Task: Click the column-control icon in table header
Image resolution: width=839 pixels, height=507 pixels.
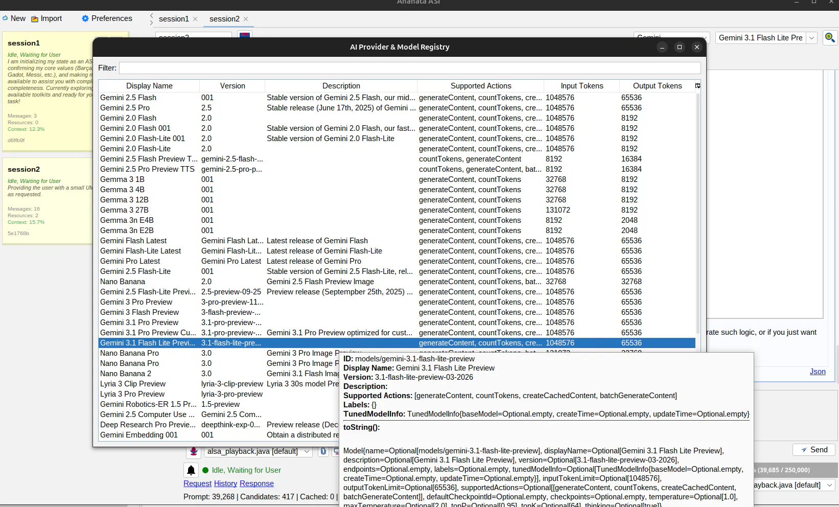Action: click(697, 86)
